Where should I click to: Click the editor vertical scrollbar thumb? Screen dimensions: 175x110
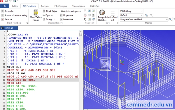(x=81, y=34)
